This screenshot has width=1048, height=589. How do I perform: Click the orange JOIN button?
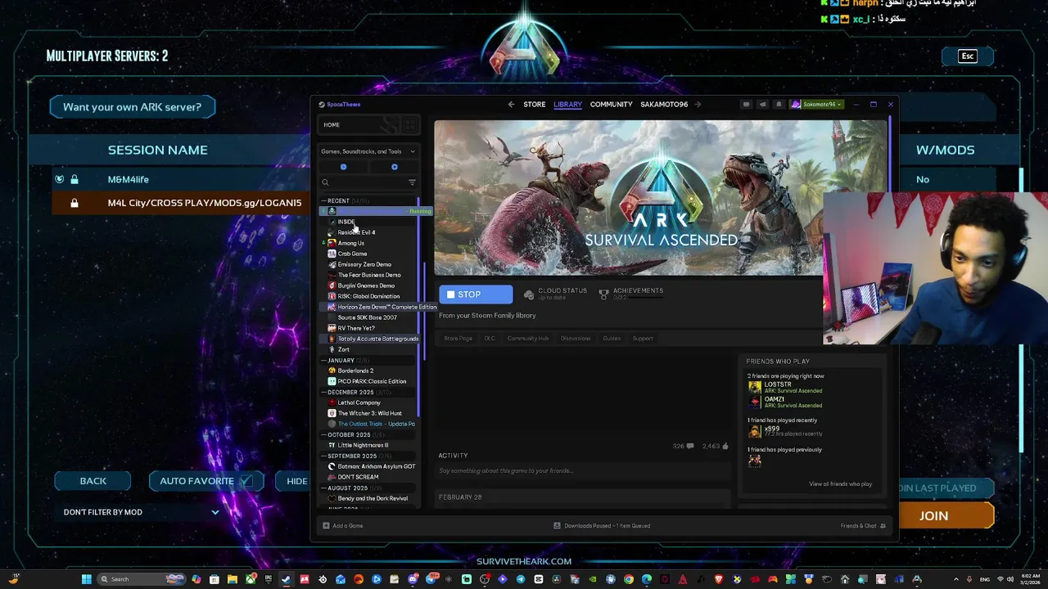946,516
